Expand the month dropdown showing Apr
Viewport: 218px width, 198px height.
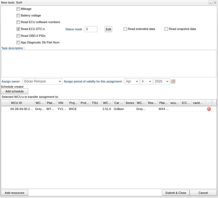point(132,81)
